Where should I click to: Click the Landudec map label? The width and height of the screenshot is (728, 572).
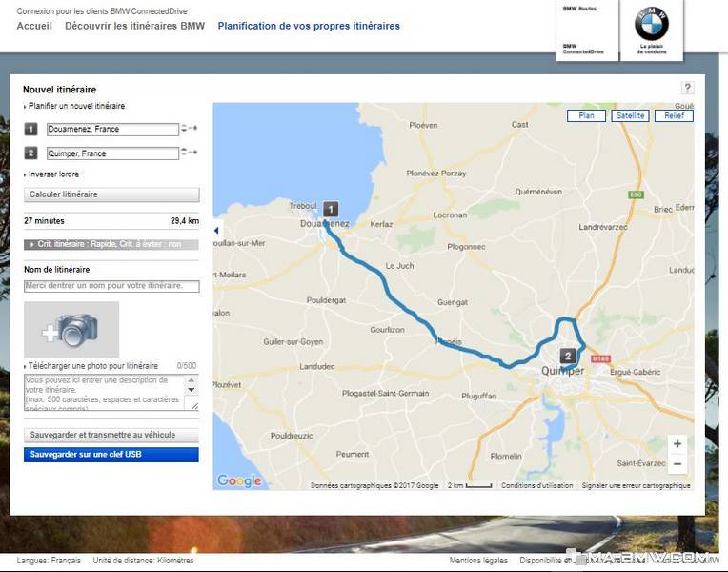click(316, 367)
